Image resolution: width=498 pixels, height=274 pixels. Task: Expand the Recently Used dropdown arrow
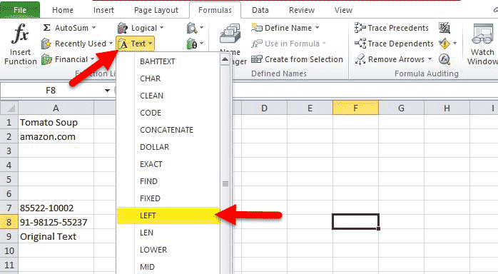(x=111, y=44)
